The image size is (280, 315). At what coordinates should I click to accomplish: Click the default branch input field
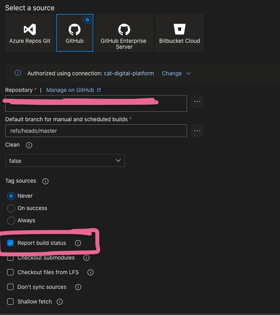[x=96, y=131]
